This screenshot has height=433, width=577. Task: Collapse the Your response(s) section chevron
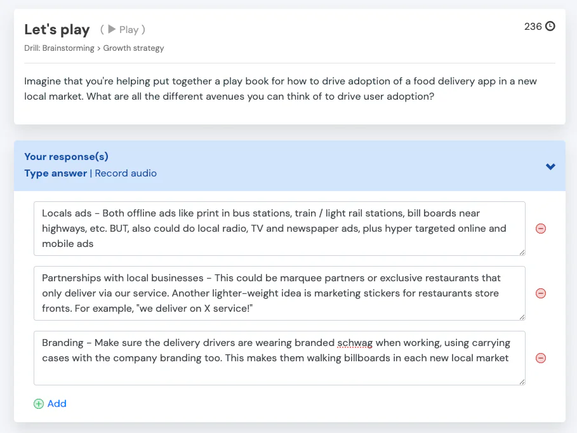click(550, 166)
